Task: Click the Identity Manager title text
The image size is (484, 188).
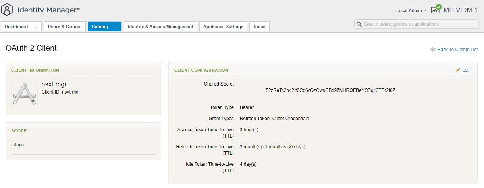Action: tap(48, 10)
